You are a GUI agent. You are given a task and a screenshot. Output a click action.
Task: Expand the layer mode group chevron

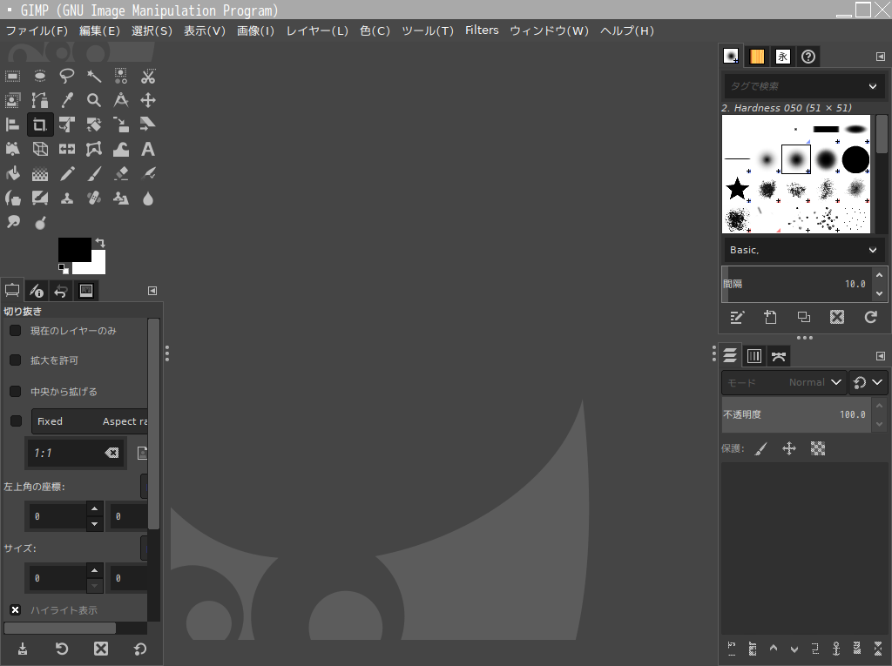coord(877,382)
